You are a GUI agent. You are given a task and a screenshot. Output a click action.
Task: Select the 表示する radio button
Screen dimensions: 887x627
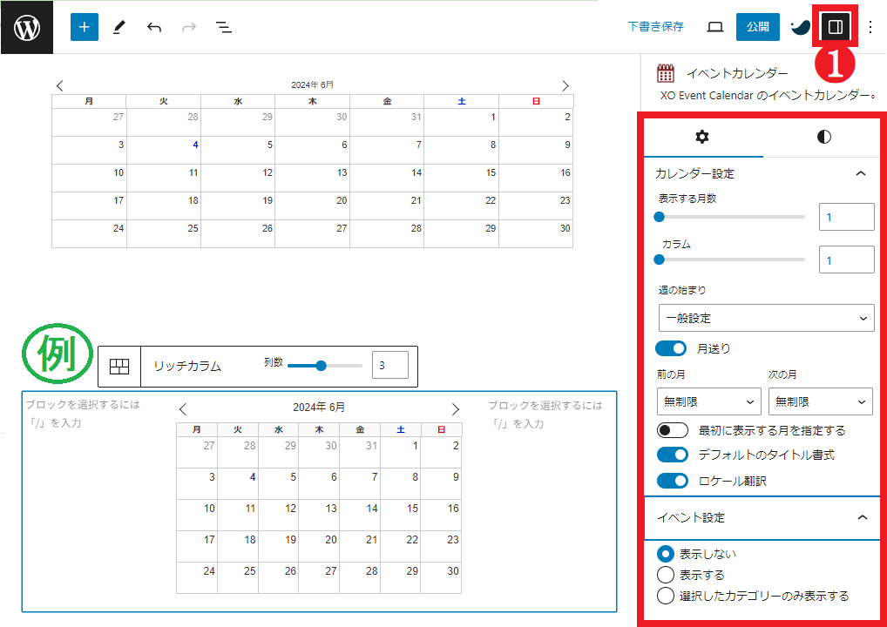click(666, 575)
